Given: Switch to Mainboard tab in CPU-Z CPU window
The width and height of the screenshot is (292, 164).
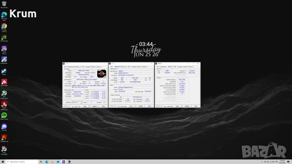Looking at the screenshot, I should coord(71,67).
